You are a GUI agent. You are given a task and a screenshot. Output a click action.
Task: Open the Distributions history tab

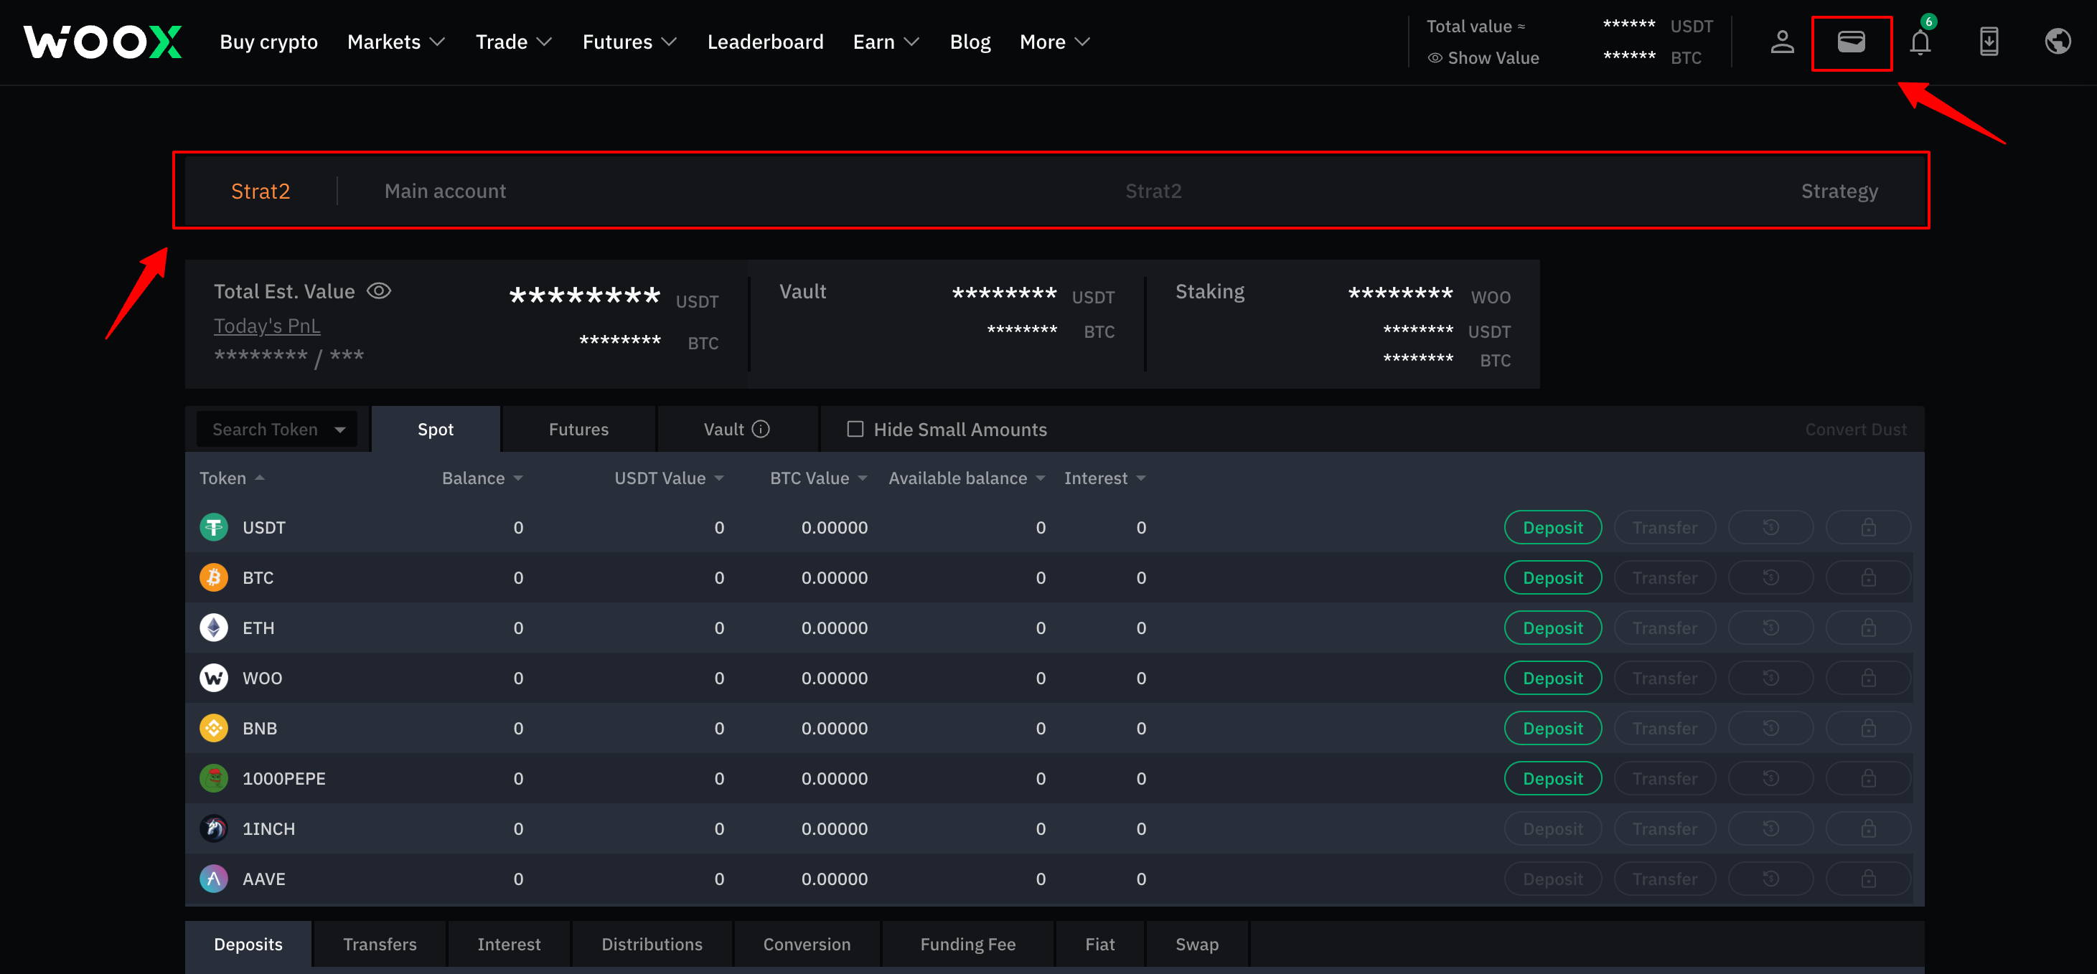click(651, 944)
